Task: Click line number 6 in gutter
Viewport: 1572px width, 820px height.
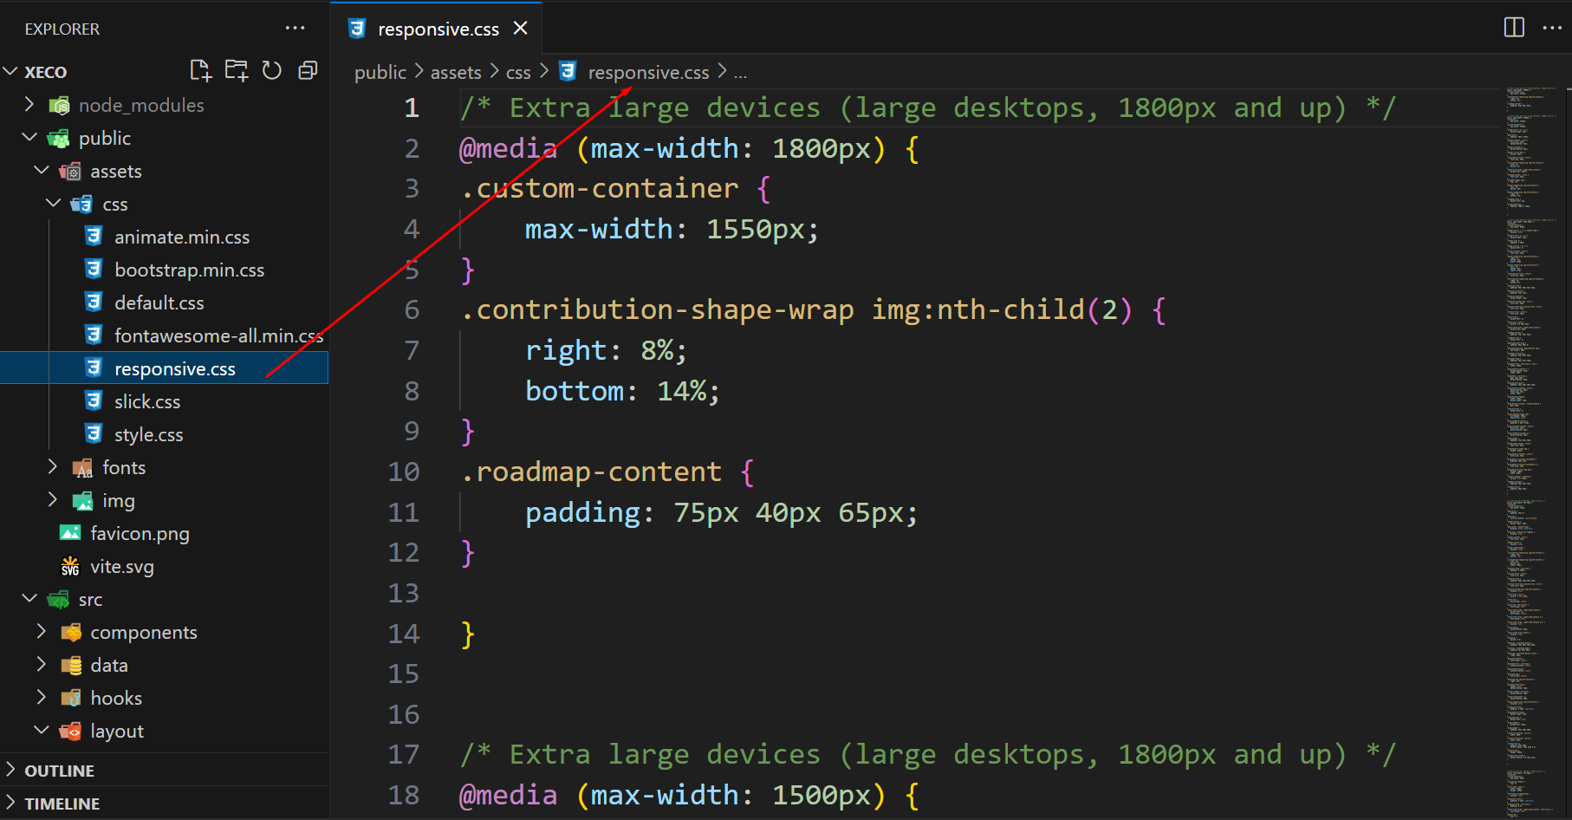Action: pyautogui.click(x=412, y=309)
